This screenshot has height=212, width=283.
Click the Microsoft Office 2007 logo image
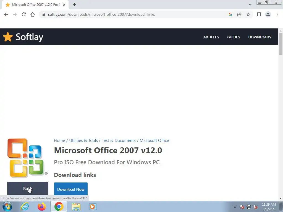point(27,158)
